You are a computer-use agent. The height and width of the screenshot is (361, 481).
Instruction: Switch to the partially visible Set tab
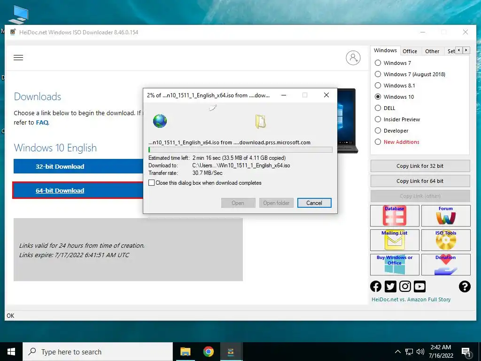click(x=450, y=51)
